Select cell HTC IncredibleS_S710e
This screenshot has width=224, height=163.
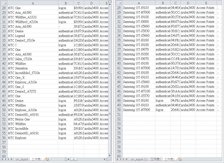tap(33, 73)
